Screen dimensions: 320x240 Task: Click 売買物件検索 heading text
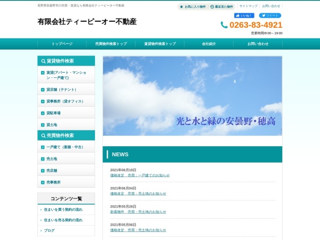point(60,135)
